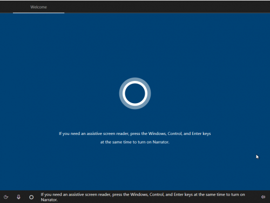
Task: Open the Ease of Access icon
Action: [6, 197]
